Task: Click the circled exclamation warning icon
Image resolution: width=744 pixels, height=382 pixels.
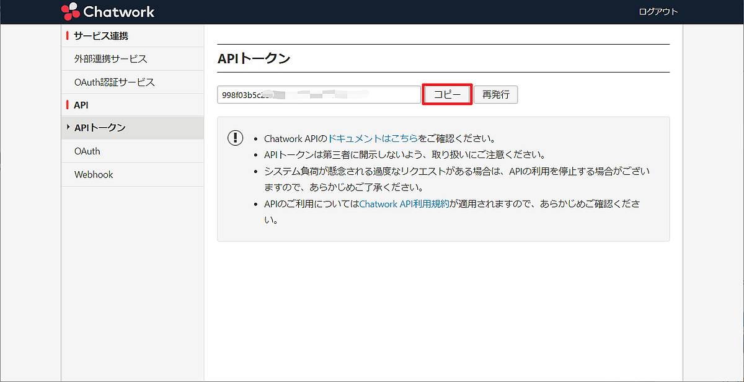Action: tap(235, 138)
